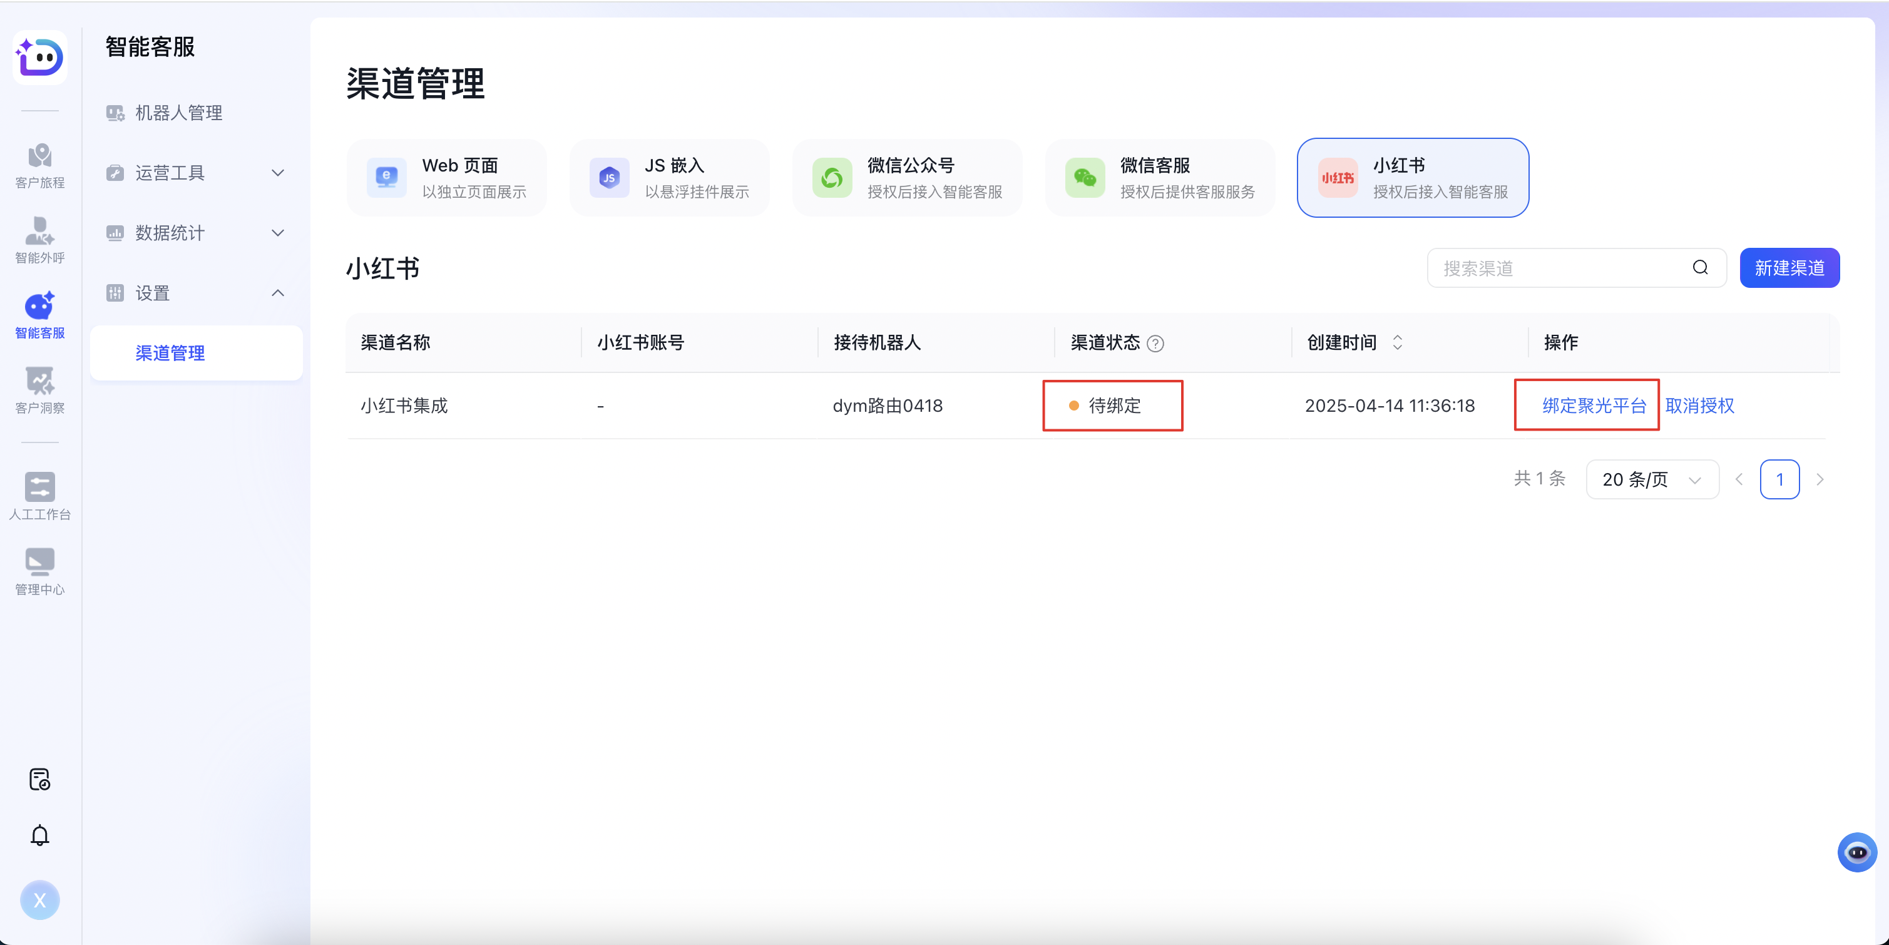This screenshot has width=1889, height=945.
Task: Select the 智能外呼 sidebar icon
Action: coord(39,240)
